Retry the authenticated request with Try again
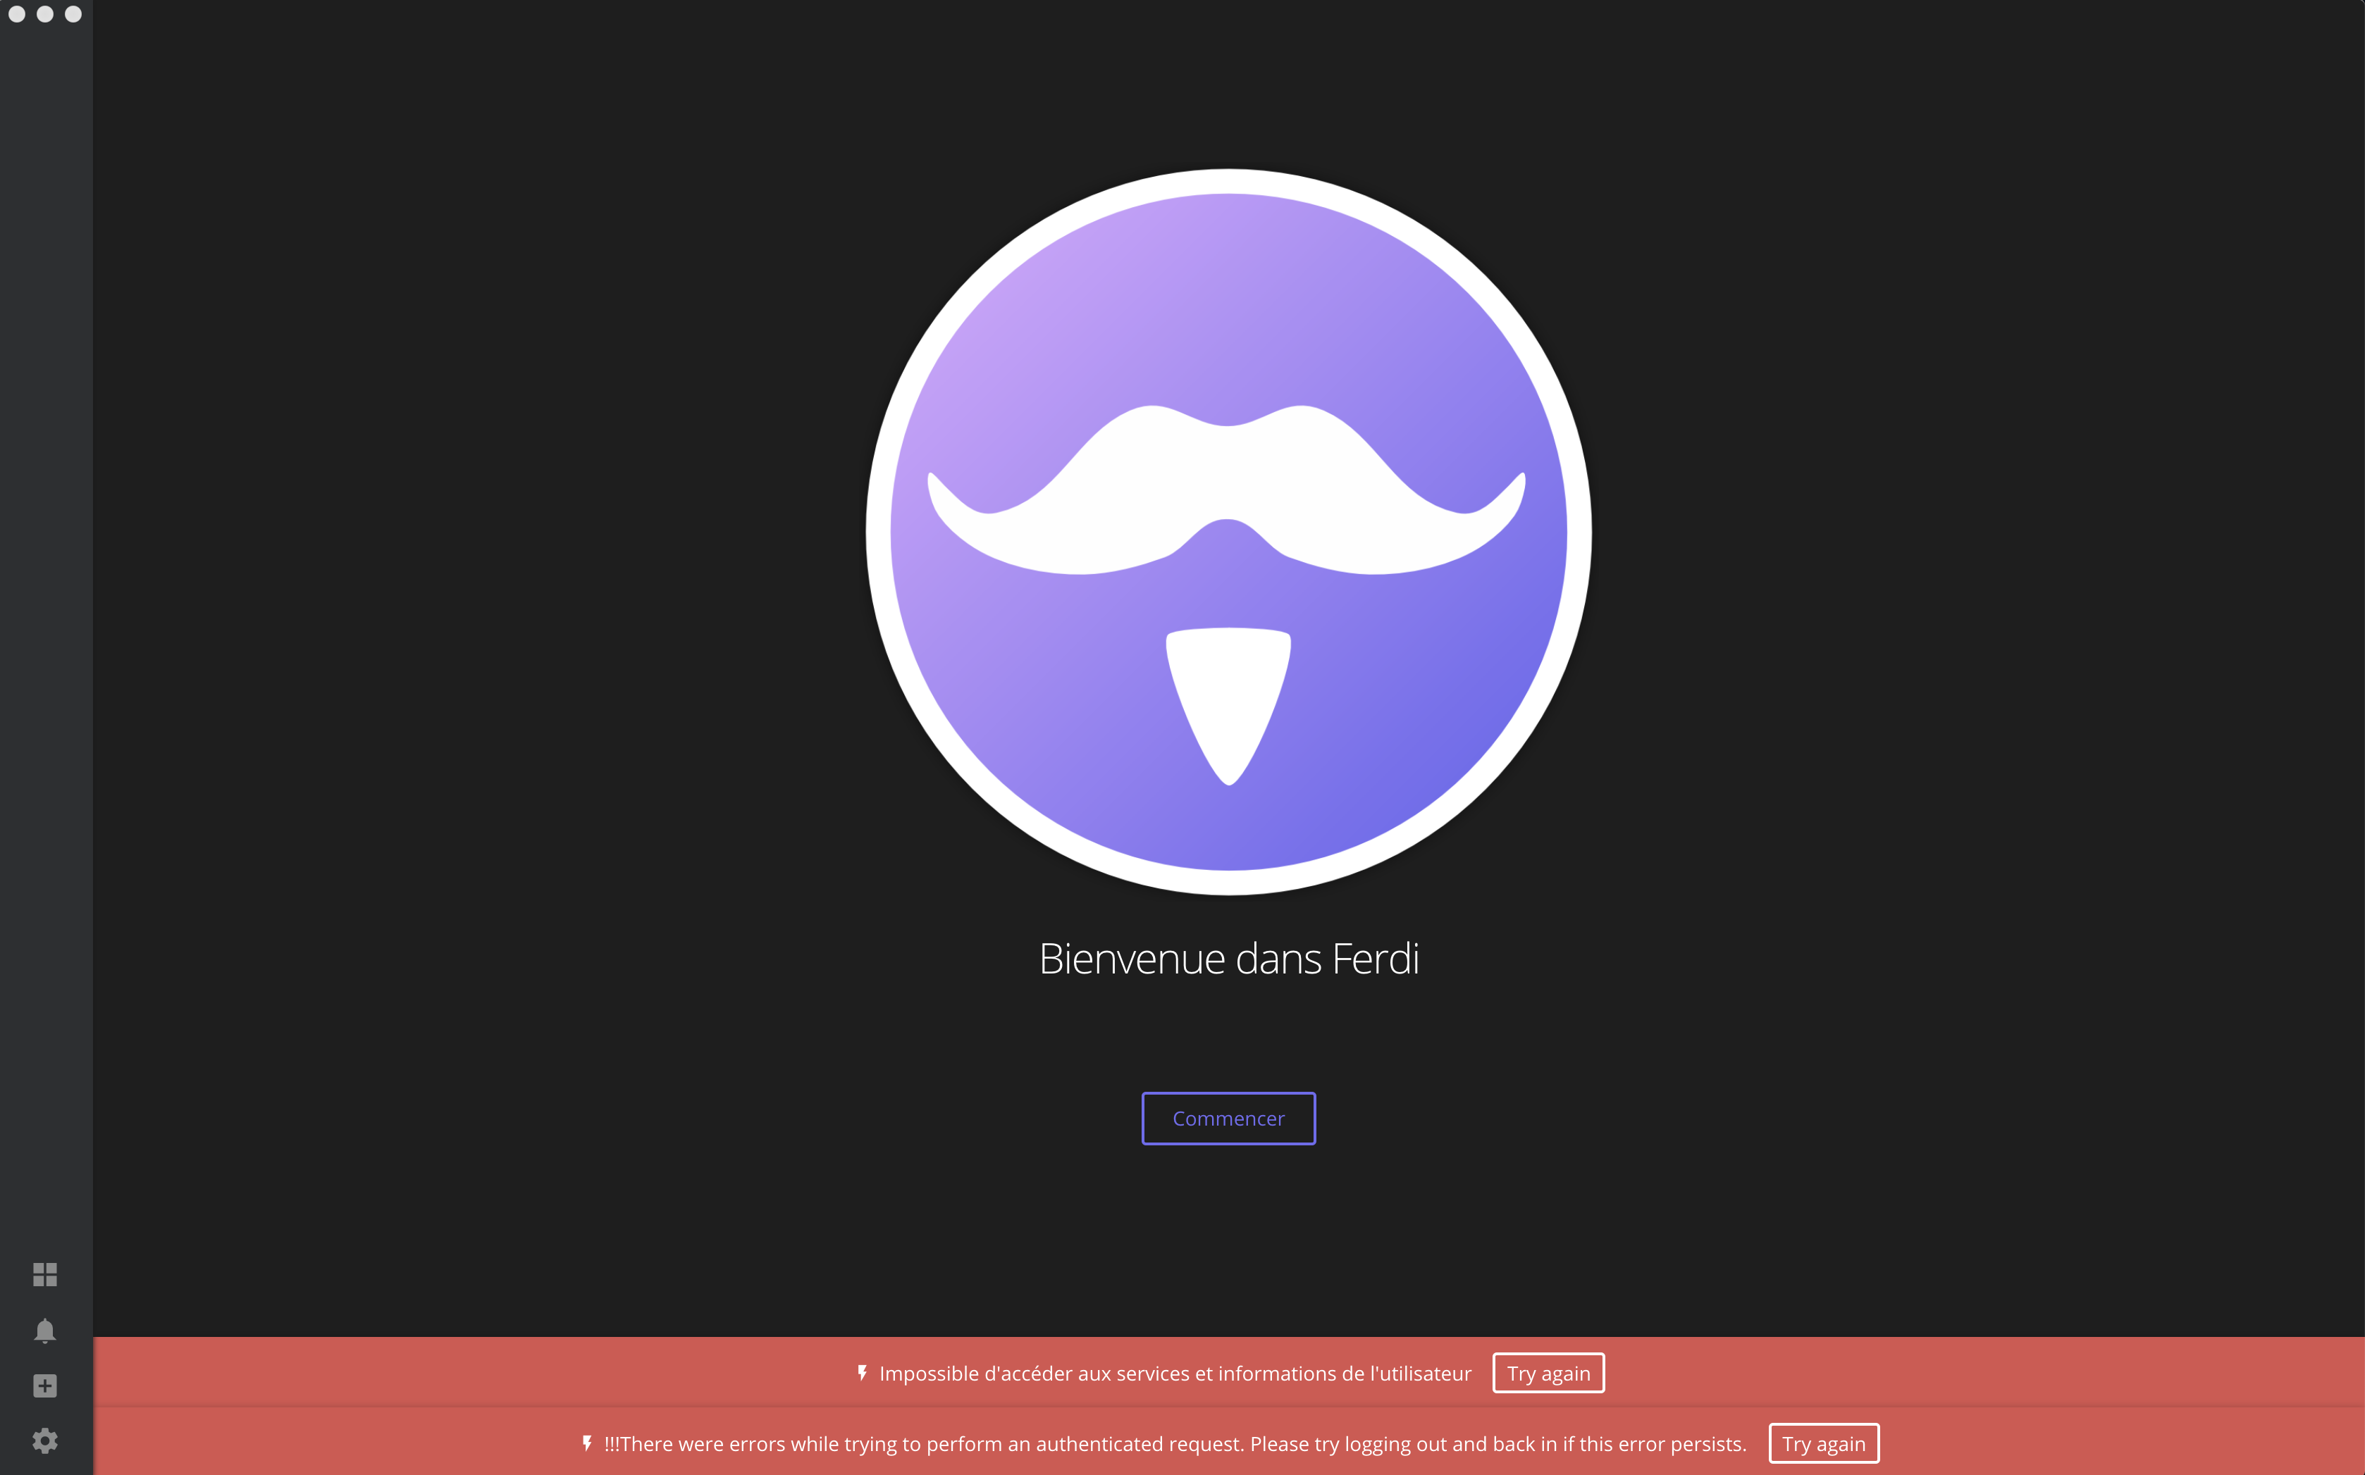2365x1475 pixels. pos(1824,1444)
